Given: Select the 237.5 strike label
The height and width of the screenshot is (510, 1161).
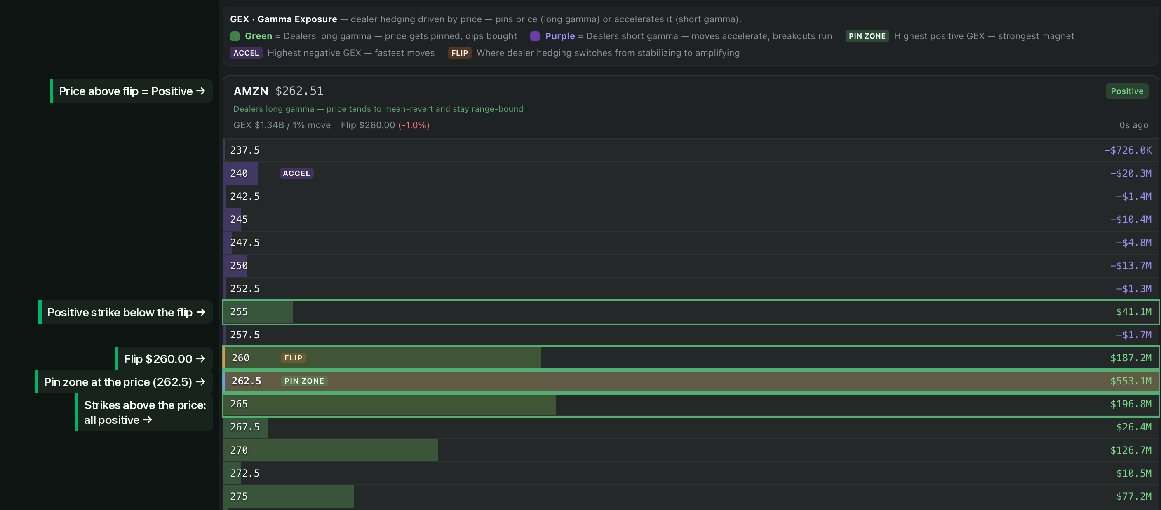Looking at the screenshot, I should coord(245,150).
